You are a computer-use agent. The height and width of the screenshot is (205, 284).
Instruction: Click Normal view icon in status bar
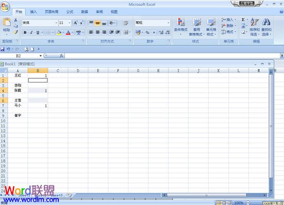[x=219, y=203]
